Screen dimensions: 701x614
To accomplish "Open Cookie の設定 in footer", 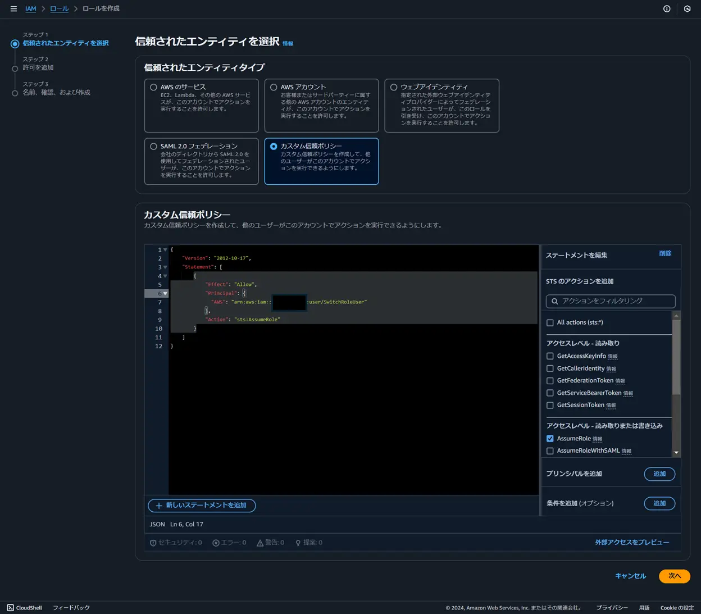I will coord(677,608).
